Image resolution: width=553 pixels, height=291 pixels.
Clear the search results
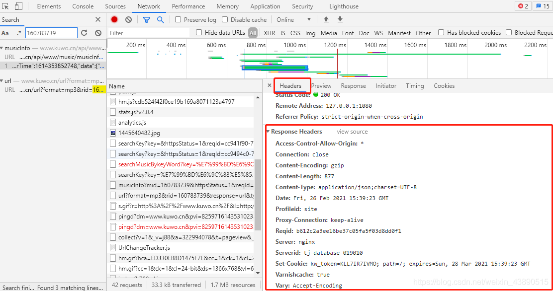[x=98, y=33]
